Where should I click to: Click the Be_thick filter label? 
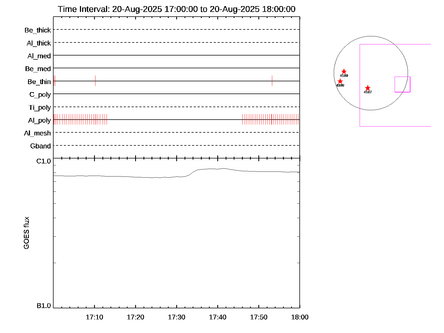38,30
